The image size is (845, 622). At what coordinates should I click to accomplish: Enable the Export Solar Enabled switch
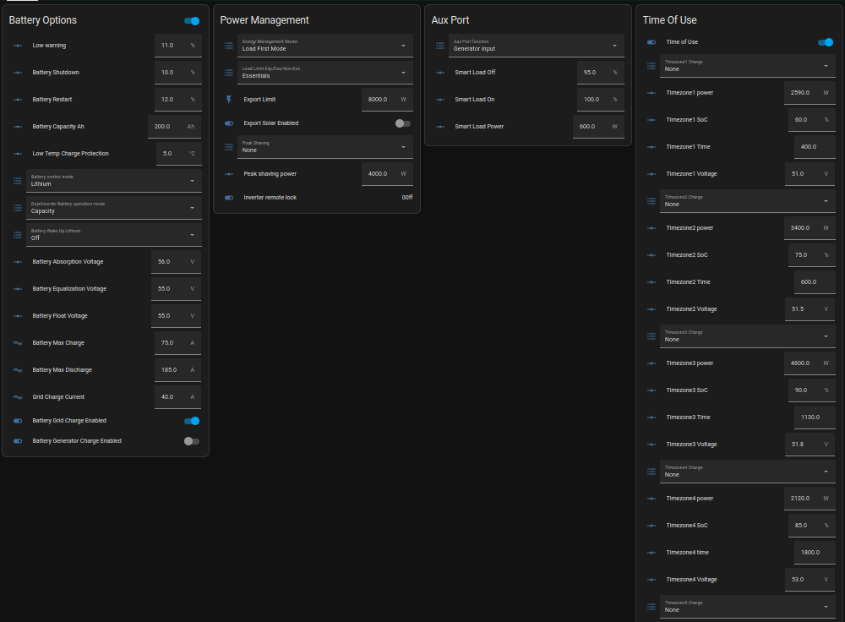click(402, 123)
